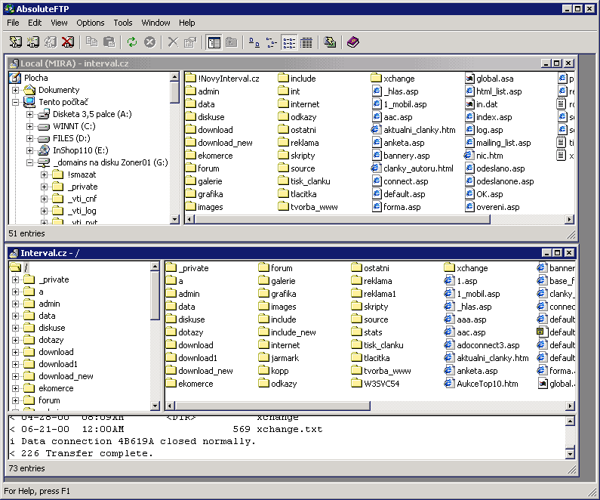The width and height of the screenshot is (600, 500).
Task: Expand remote ekomerce folder in tree
Action: (x=15, y=388)
